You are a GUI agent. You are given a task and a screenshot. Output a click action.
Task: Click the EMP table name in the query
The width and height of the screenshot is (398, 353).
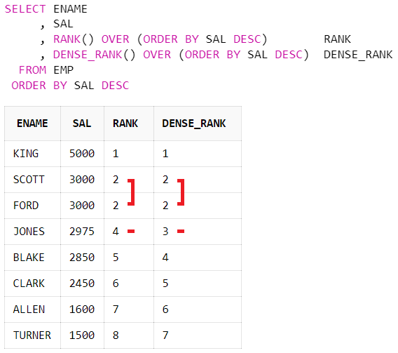point(64,70)
